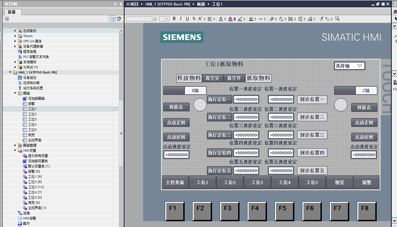Click the border color pen icon
This screenshot has width=397, height=227.
[x=240, y=19]
